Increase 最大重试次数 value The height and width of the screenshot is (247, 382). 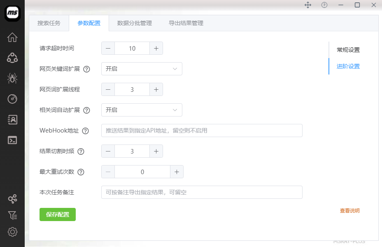[x=177, y=172]
